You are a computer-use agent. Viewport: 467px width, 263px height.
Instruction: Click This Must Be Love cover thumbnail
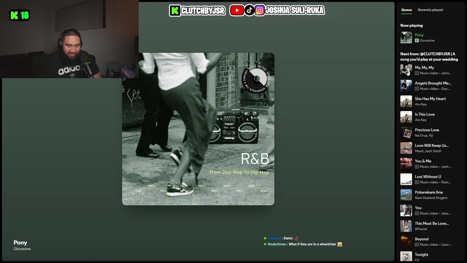[x=406, y=226]
